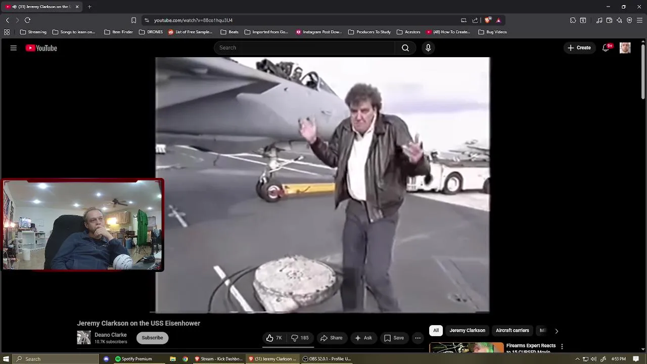Open Brave playlist music note icon
647x364 pixels.
[599, 20]
